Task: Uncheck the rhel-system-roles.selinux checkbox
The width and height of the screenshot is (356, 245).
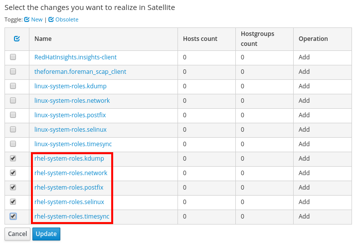Action: (13, 202)
